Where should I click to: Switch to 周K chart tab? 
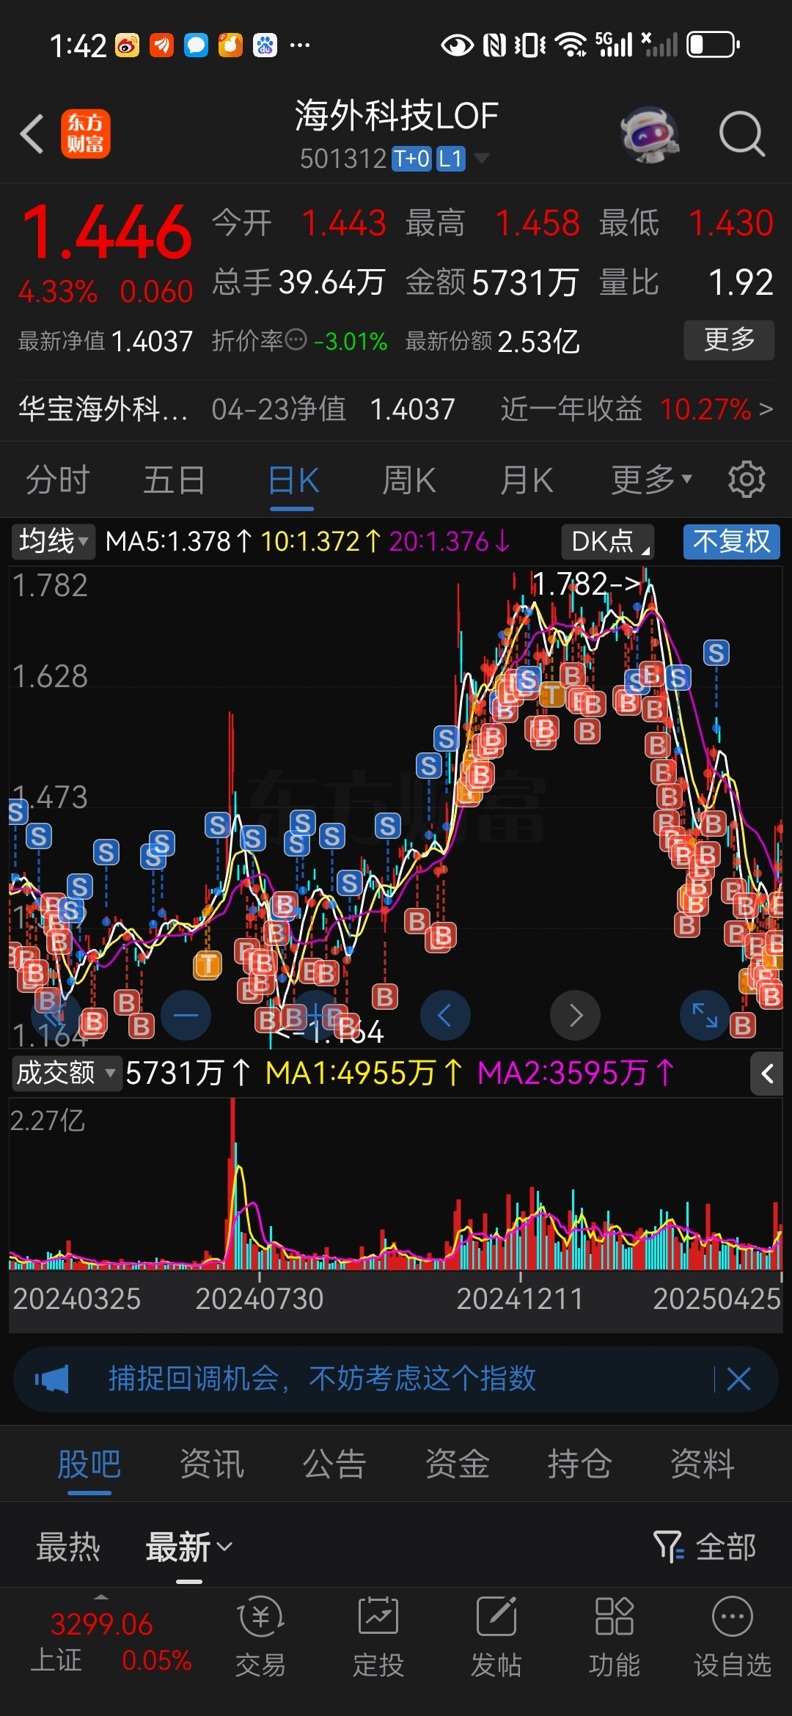click(409, 480)
